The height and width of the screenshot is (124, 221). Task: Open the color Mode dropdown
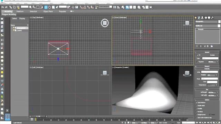pos(210,79)
